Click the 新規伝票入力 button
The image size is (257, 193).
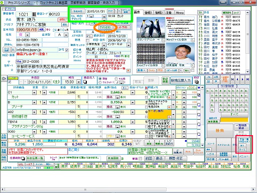coord(181,80)
